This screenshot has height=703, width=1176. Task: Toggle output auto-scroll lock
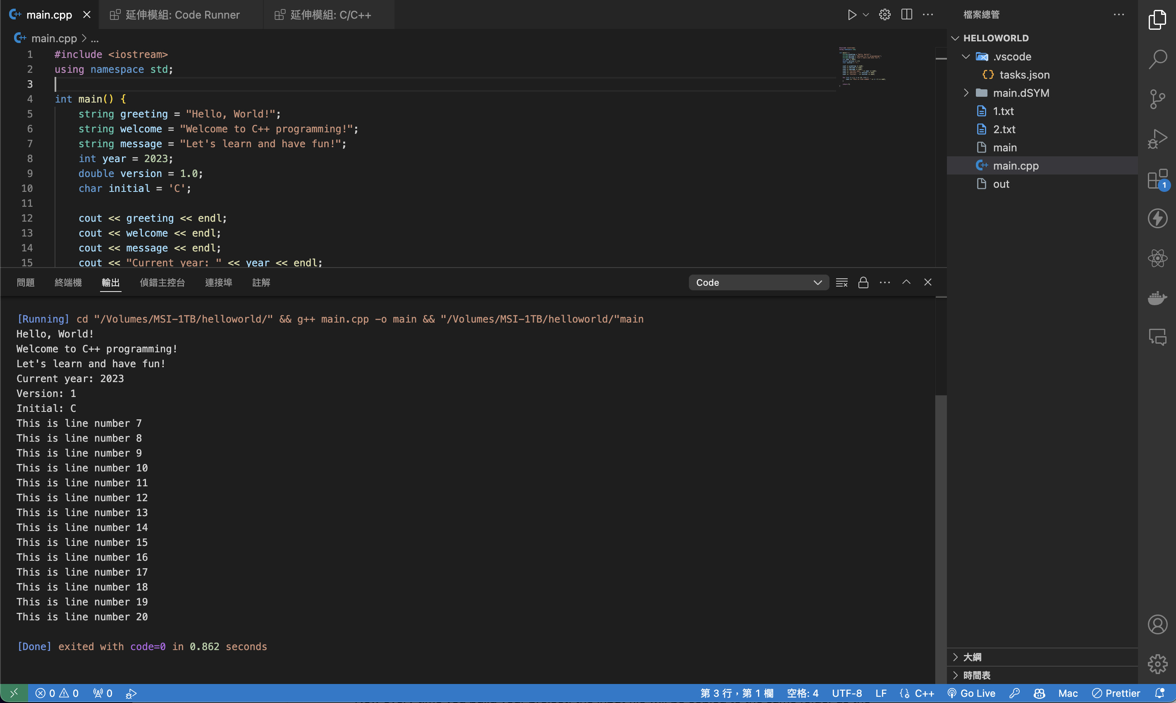tap(863, 282)
